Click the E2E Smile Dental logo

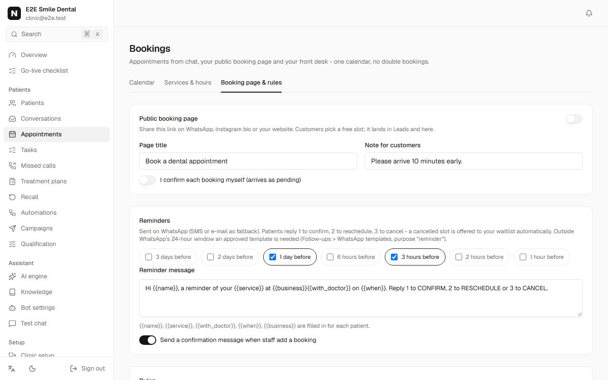[14, 13]
